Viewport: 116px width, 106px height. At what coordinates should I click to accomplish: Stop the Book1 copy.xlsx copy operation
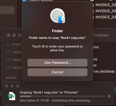click(109, 96)
